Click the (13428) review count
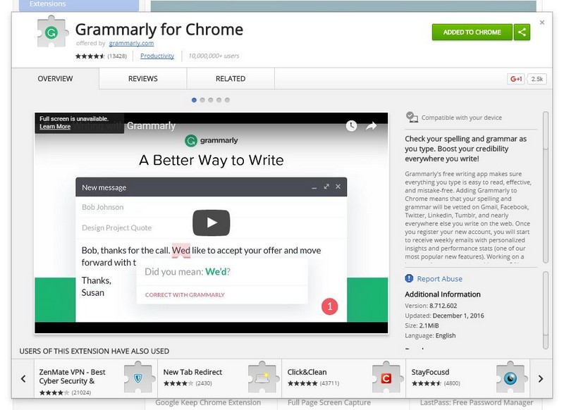564x410 pixels. pyautogui.click(x=117, y=56)
